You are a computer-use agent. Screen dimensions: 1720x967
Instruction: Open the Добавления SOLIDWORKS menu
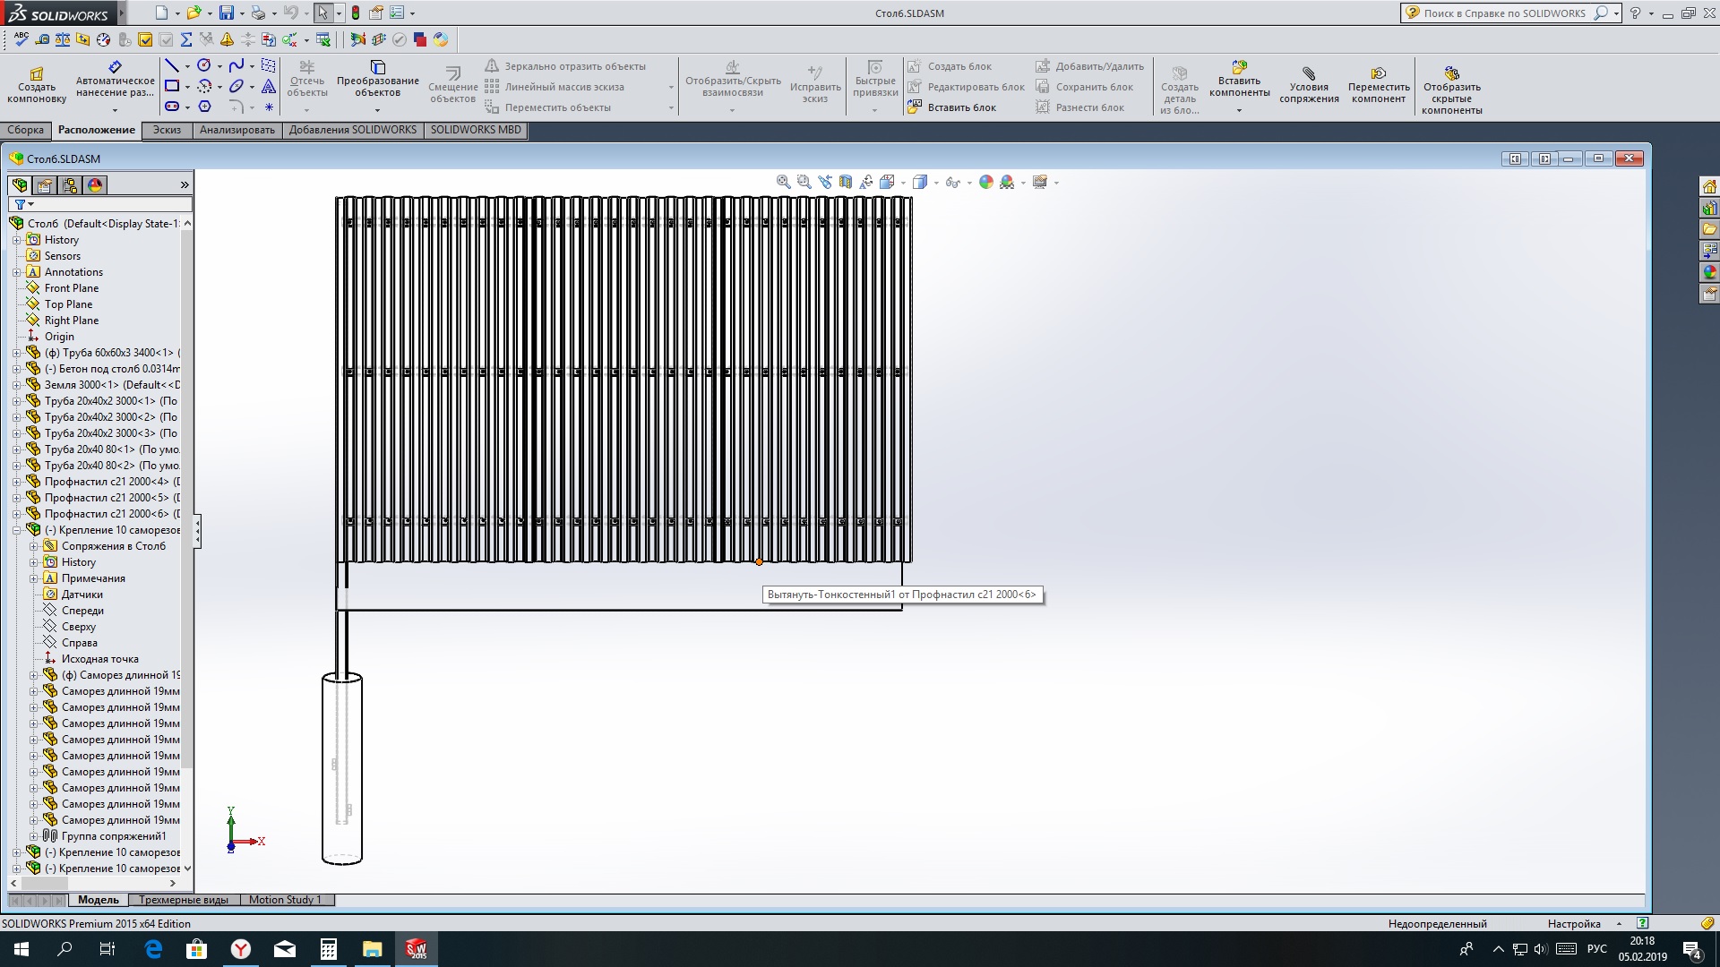(x=352, y=129)
